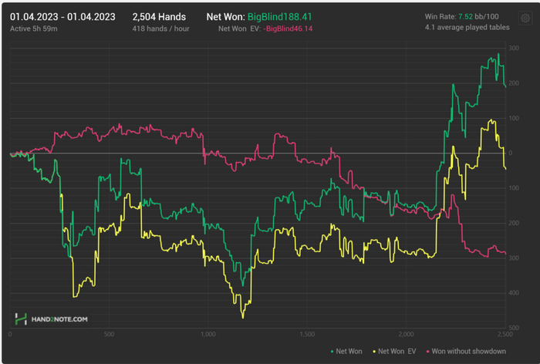Viewport: 540px width, 364px height.
Task: Click the Active 5h 59m duration text
Action: click(x=35, y=28)
